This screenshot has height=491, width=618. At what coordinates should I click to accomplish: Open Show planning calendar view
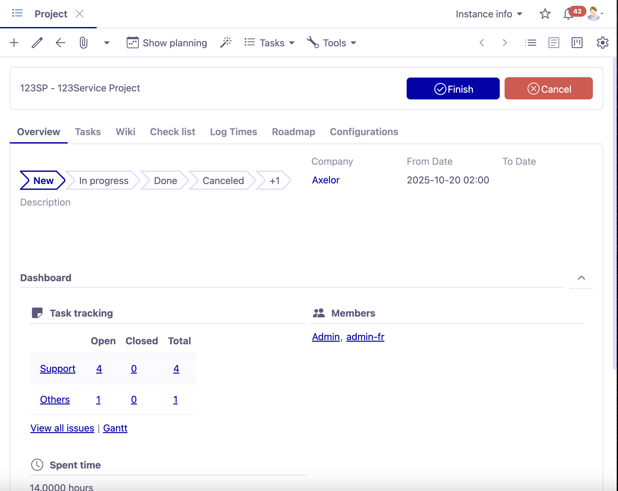(x=166, y=42)
